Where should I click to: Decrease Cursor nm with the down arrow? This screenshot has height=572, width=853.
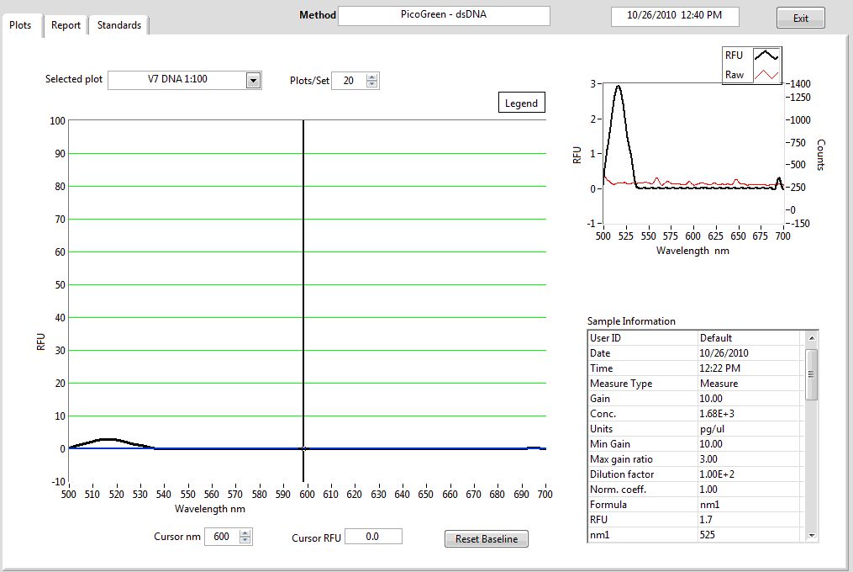click(x=245, y=540)
